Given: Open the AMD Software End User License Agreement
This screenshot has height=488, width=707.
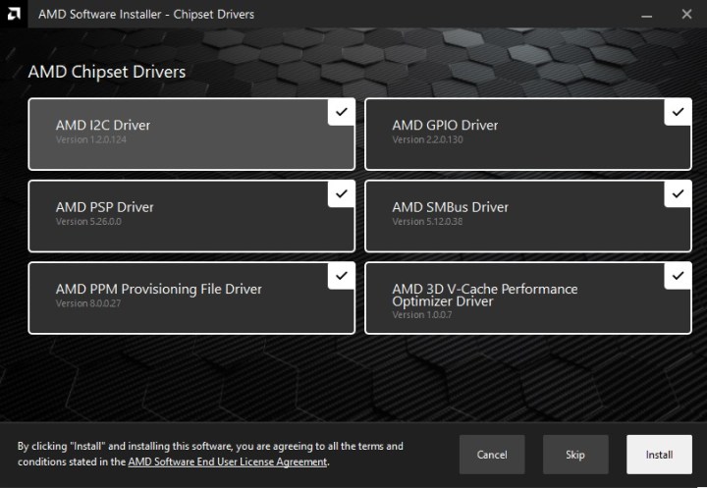Looking at the screenshot, I should [227, 461].
